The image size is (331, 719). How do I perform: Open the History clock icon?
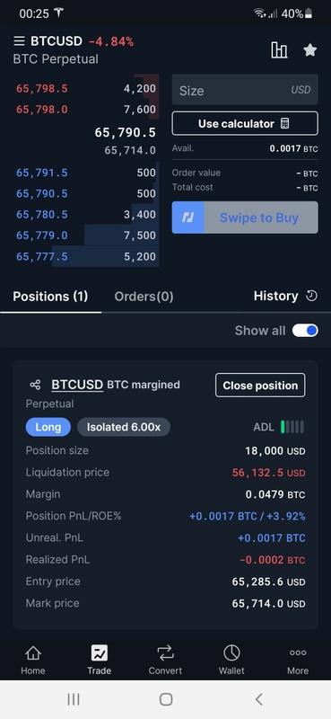point(311,296)
